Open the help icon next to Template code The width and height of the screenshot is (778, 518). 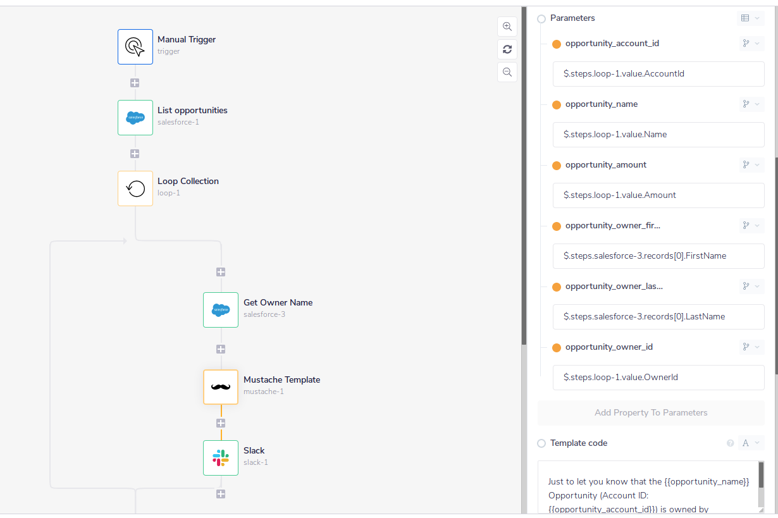(731, 443)
